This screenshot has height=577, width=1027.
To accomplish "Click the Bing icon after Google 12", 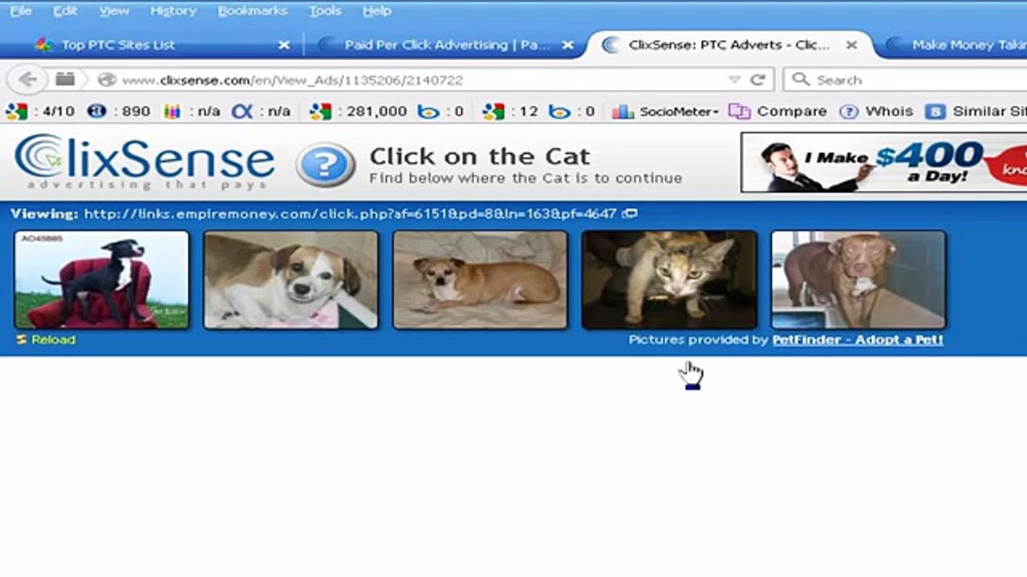I will [x=559, y=111].
